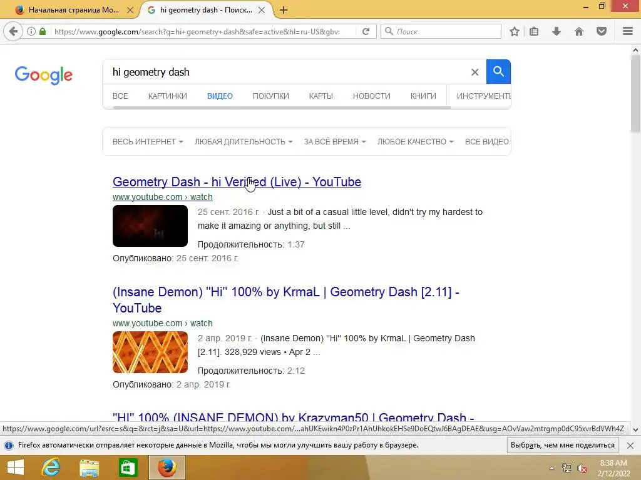Go back with Firefox back arrow
The height and width of the screenshot is (480, 641).
click(14, 31)
